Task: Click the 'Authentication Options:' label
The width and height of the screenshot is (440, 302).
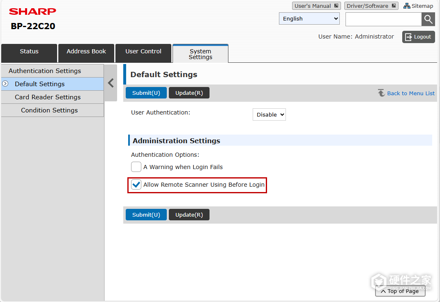Action: click(x=165, y=155)
